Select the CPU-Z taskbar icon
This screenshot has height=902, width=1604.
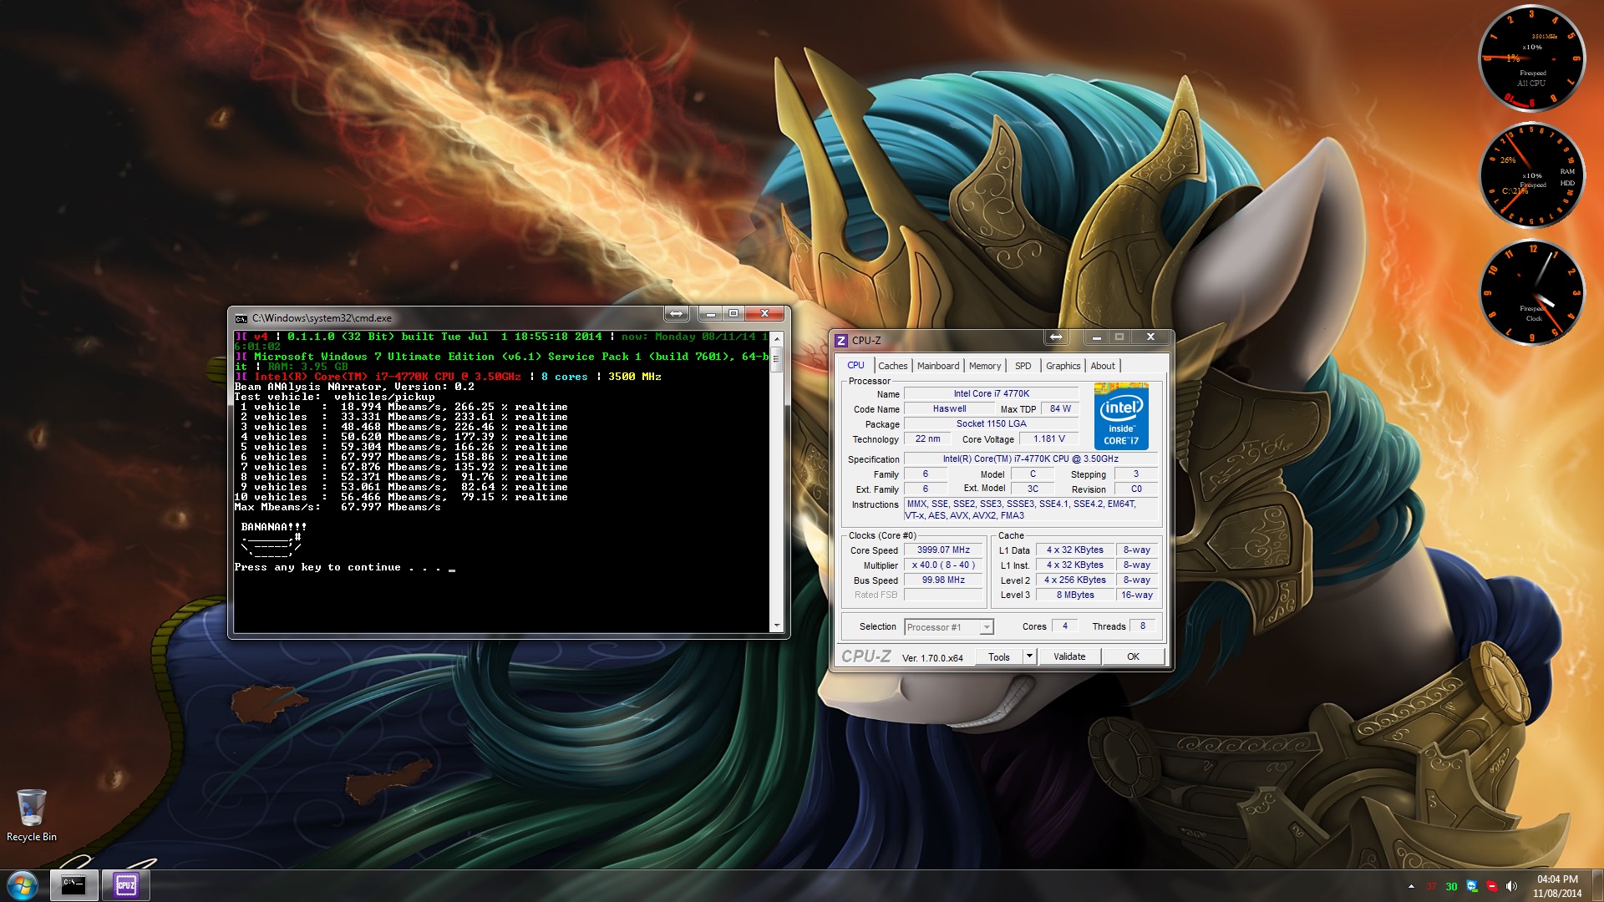point(126,885)
